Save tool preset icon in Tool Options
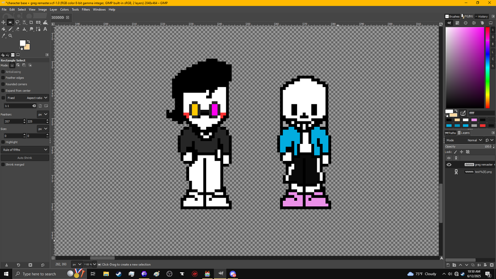The height and width of the screenshot is (279, 496). point(6,265)
